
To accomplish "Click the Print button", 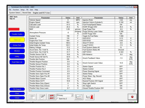I will pyautogui.click(x=17, y=93).
